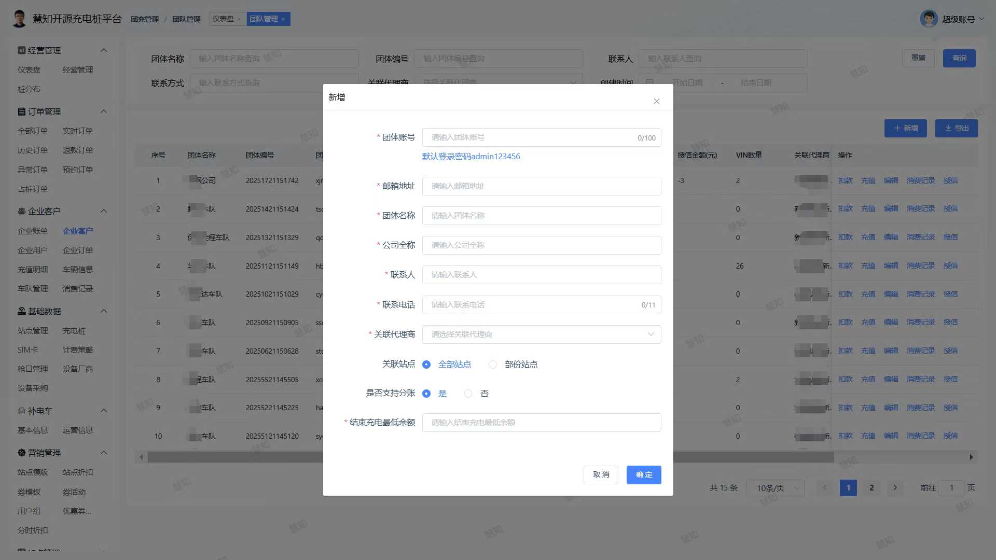Click the 超级账号 user avatar

[929, 19]
